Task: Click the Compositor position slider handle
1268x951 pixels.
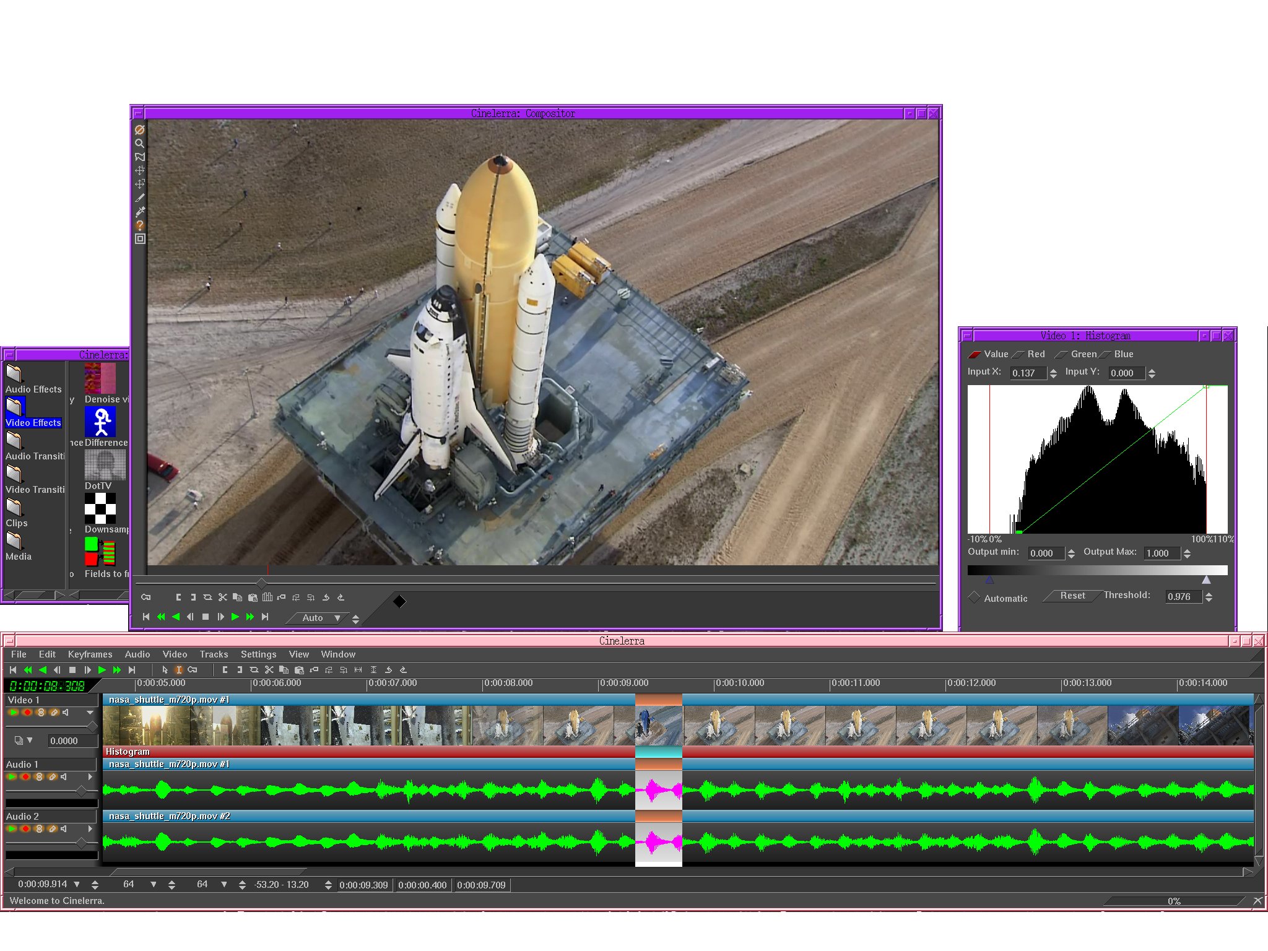Action: [261, 583]
